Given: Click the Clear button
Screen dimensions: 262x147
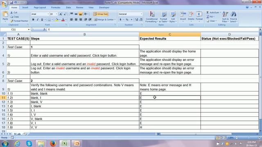Looking at the screenshot, I should pyautogui.click(x=211, y=21).
